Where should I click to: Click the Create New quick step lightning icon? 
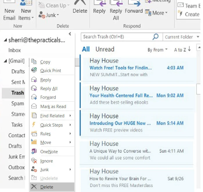pos(180,13)
